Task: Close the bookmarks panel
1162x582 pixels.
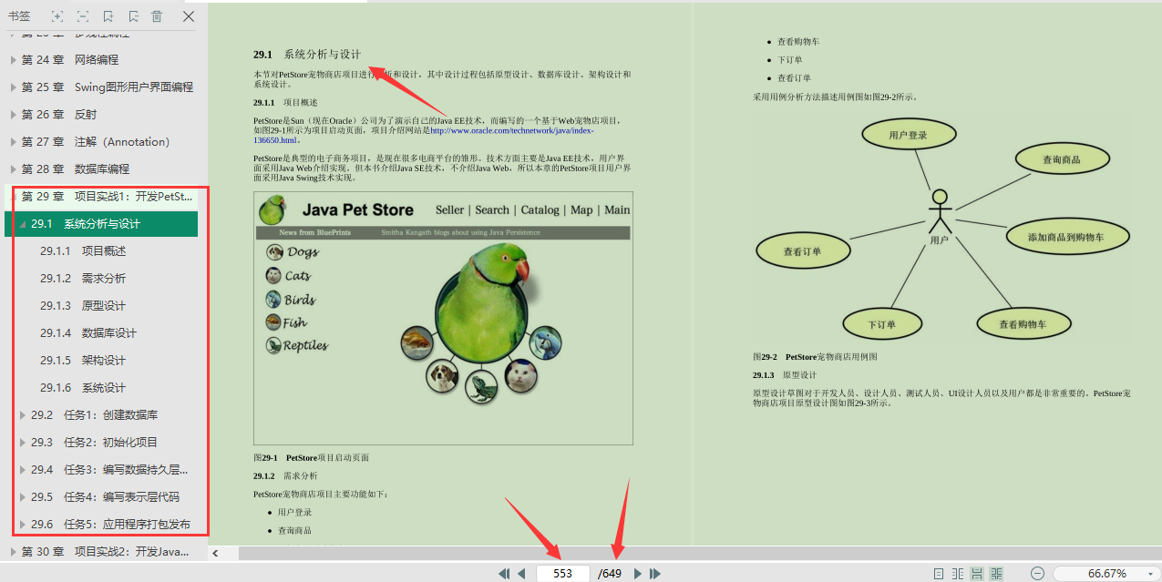Action: [x=189, y=16]
